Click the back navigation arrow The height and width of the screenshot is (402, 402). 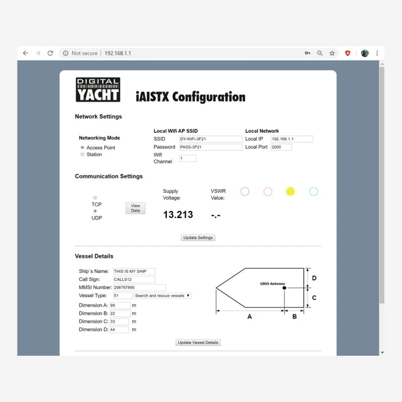click(26, 53)
